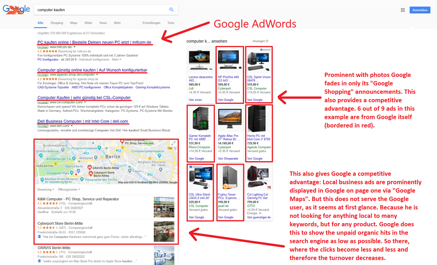437x265 pixels.
Task: Click Cyberport seller name under HP ProOne
Action: click(x=224, y=89)
